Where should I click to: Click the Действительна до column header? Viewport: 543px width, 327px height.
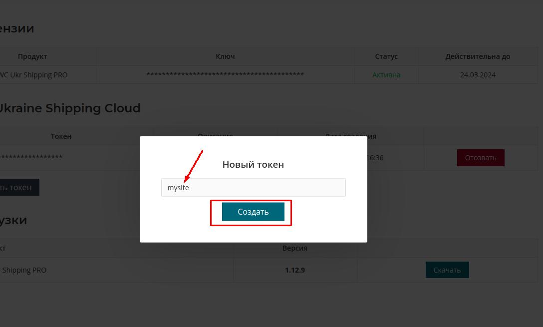[478, 56]
